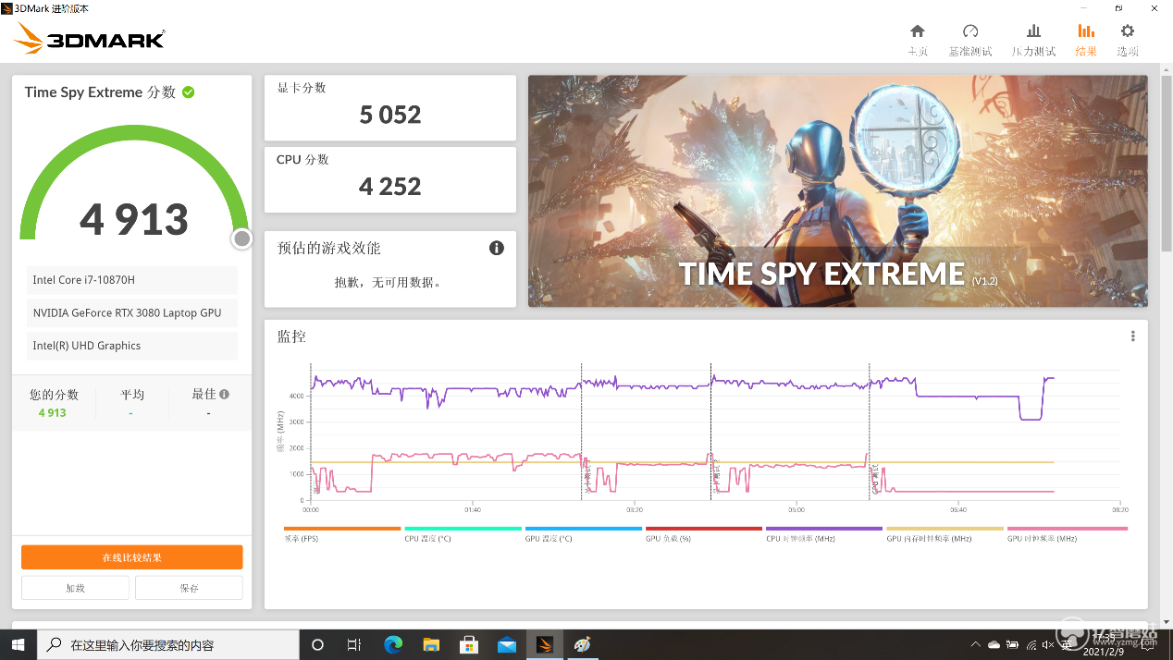Click the OneDrive cloud tray icon

tap(994, 644)
